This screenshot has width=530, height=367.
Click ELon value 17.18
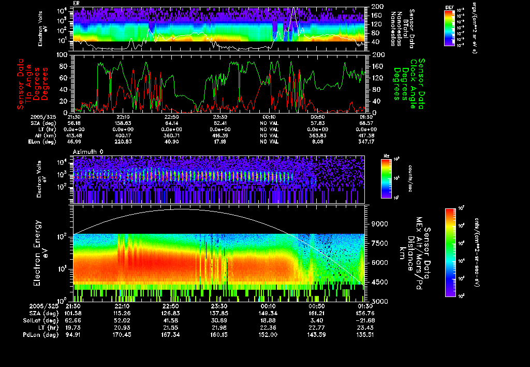coord(220,142)
